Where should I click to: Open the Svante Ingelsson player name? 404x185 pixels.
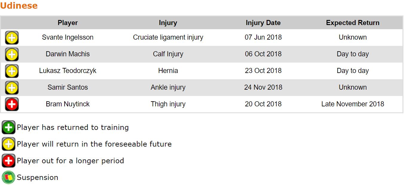tap(68, 38)
